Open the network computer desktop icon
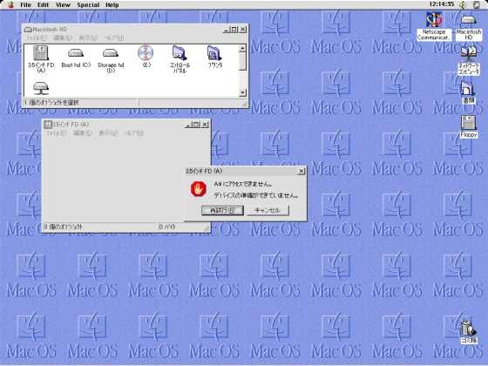The image size is (488, 366). (x=469, y=53)
